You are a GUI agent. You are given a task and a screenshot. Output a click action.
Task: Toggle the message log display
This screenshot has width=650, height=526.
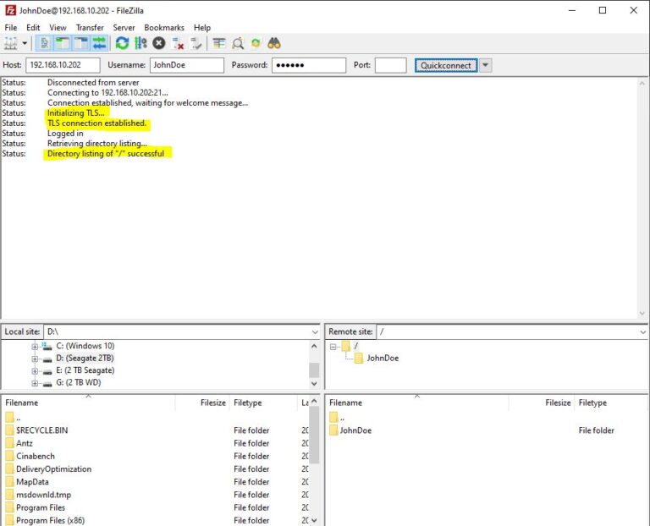click(x=44, y=43)
